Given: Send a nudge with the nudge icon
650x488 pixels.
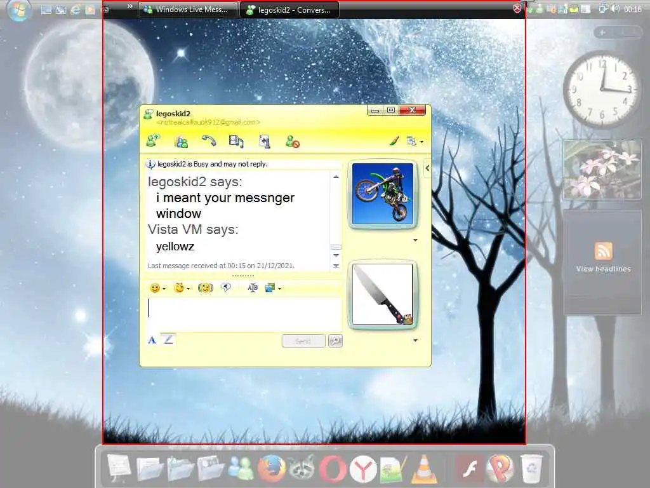Looking at the screenshot, I should tap(205, 288).
